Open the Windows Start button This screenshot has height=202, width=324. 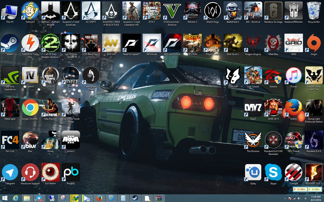[x=5, y=198]
